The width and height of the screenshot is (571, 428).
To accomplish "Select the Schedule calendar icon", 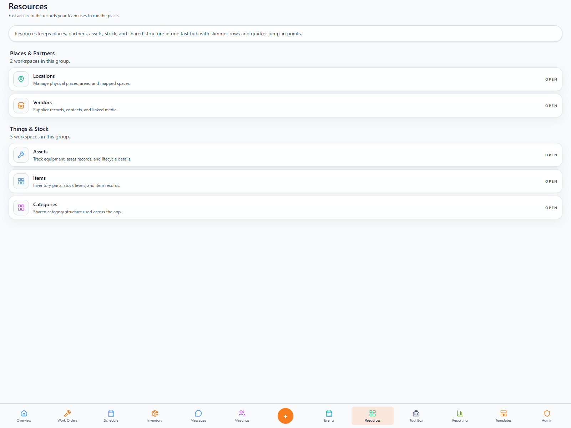I will click(x=111, y=413).
